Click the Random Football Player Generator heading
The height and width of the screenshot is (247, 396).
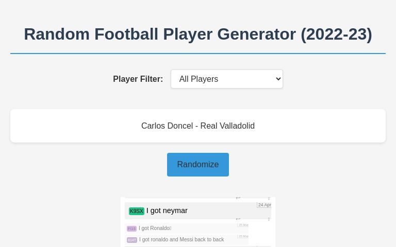coord(198,34)
